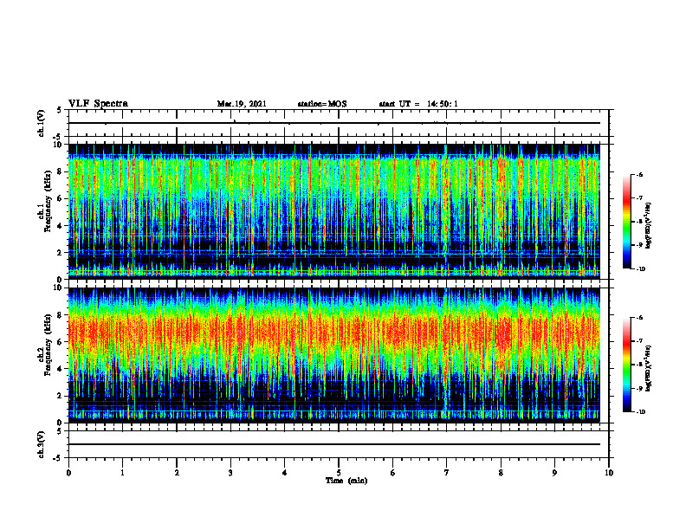Viewport: 686px width, 530px height.
Task: Click time axis tick label "2"
Action: tap(177, 473)
